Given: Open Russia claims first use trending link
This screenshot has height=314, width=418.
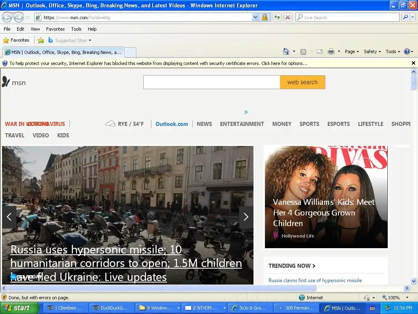Looking at the screenshot, I should pyautogui.click(x=315, y=280).
